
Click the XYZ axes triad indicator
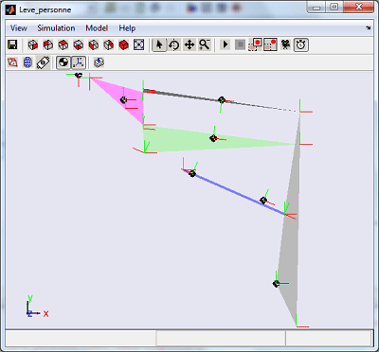(37, 307)
